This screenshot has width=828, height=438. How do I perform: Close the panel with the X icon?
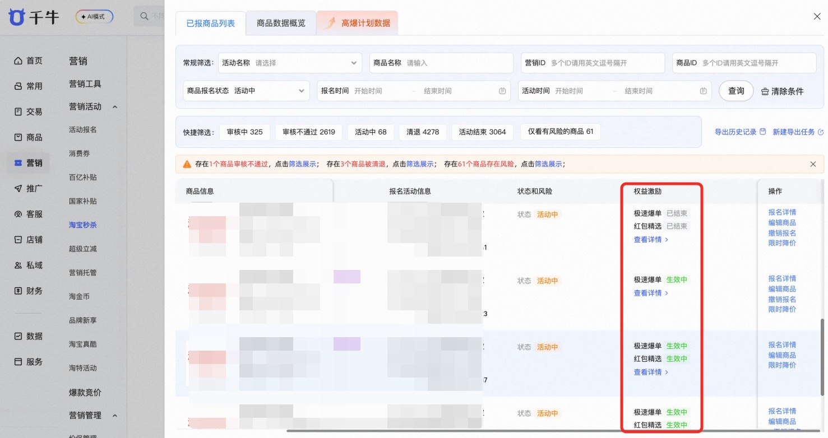click(x=817, y=17)
